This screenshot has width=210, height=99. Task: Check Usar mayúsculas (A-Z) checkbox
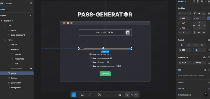(91, 58)
